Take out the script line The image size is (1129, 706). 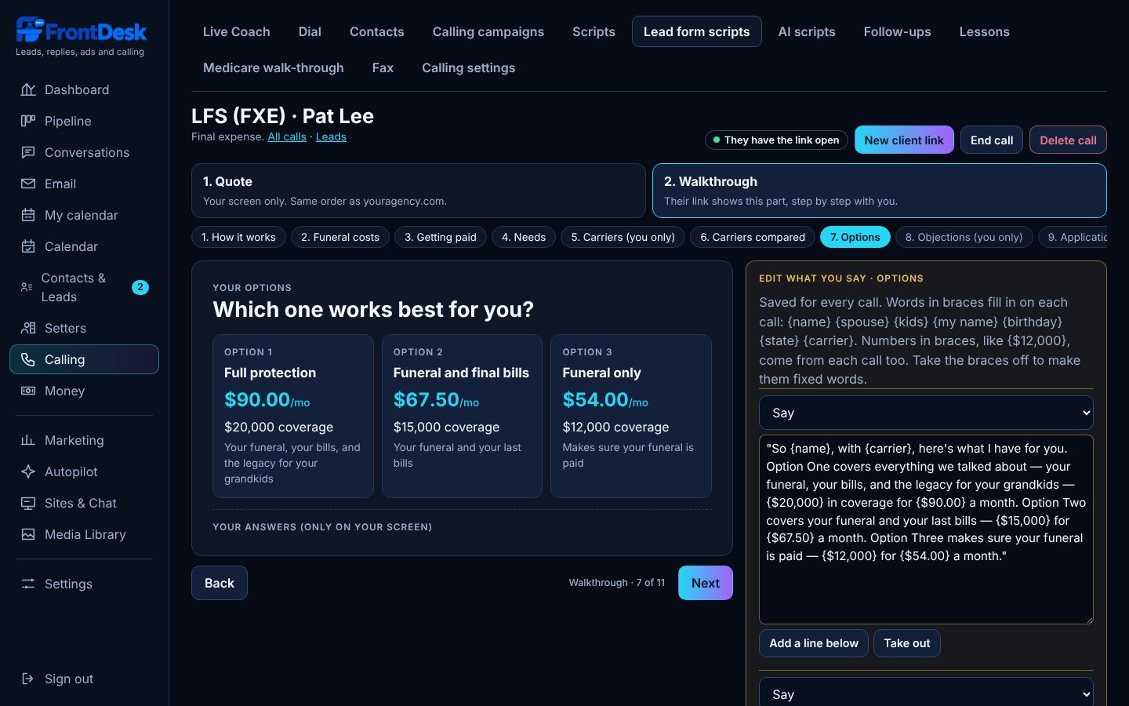click(907, 643)
